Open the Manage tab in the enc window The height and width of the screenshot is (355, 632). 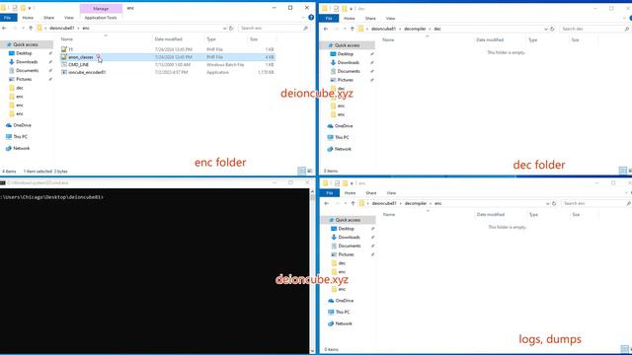click(101, 8)
